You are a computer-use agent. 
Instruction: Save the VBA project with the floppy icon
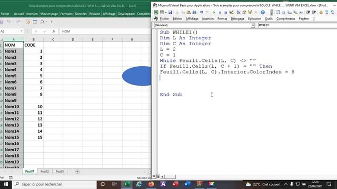pos(170,13)
